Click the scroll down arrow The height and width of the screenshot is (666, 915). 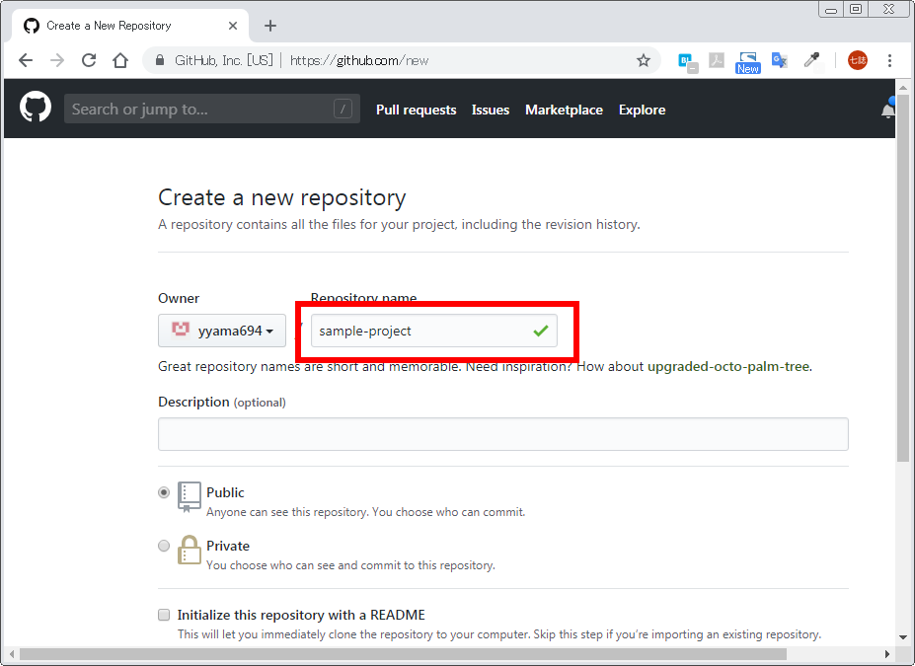click(903, 636)
